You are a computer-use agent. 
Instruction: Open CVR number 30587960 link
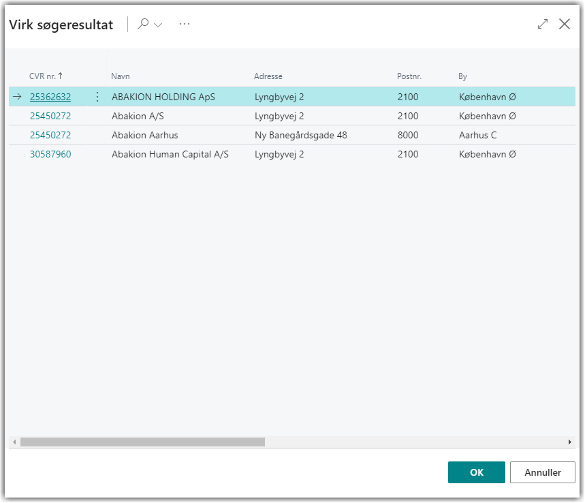(50, 154)
